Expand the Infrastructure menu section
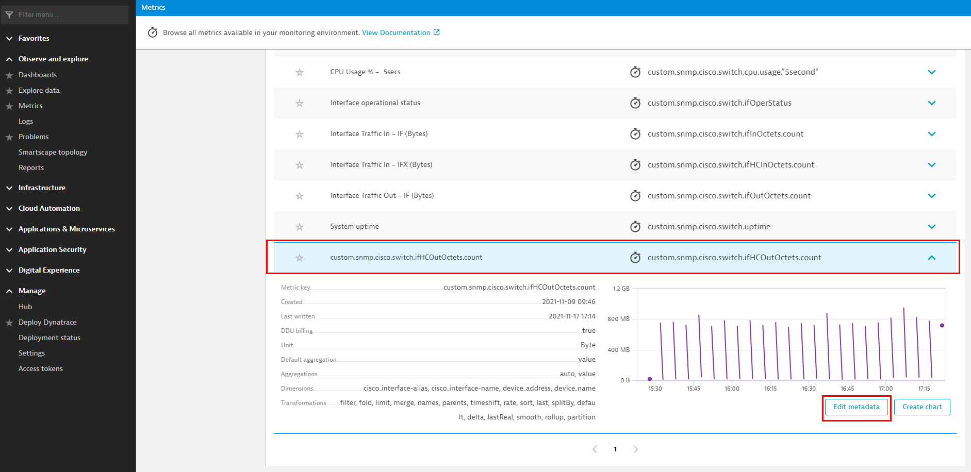Screen dimensions: 971x472 (x=9, y=188)
